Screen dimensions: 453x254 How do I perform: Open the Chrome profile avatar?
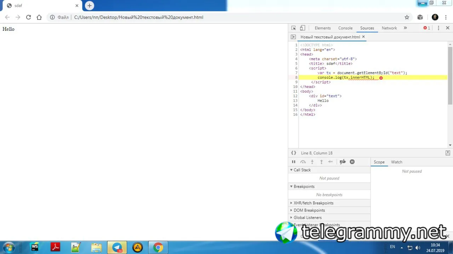(x=435, y=17)
